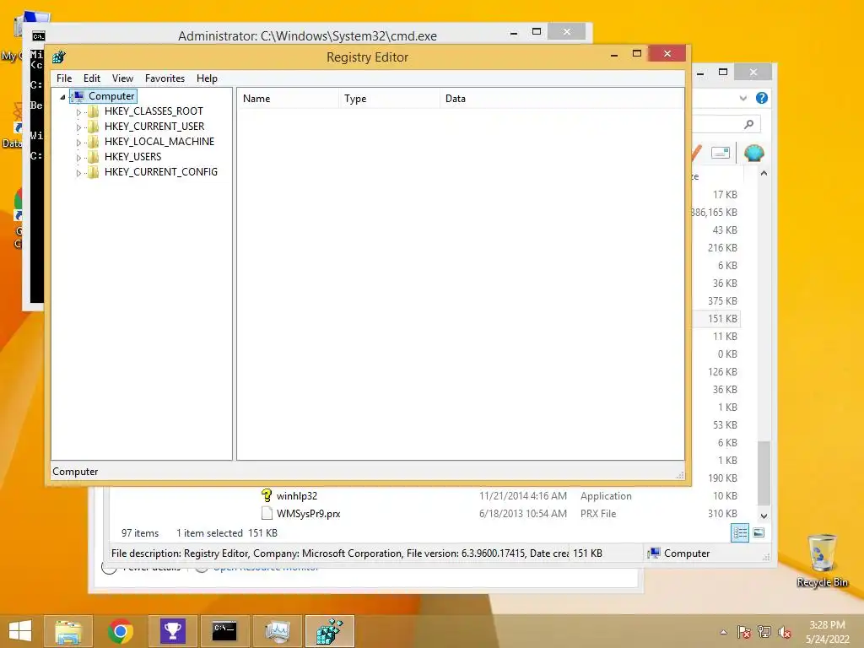Viewport: 864px width, 648px height.
Task: Expand the HKEY_LOCAL_MACHINE key
Action: [78, 142]
